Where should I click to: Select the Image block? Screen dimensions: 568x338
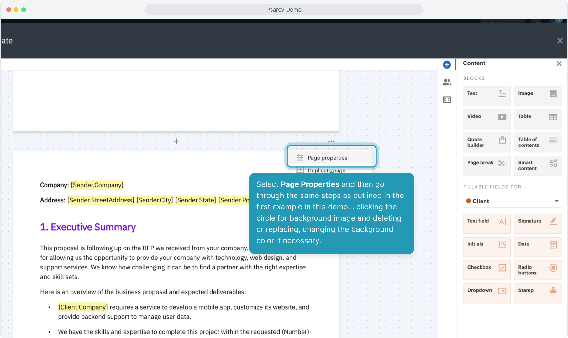[537, 96]
